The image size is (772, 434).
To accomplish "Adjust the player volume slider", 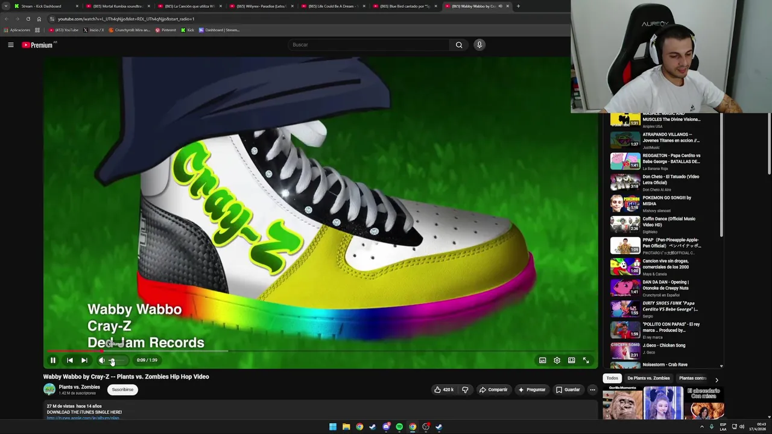I will pyautogui.click(x=118, y=360).
